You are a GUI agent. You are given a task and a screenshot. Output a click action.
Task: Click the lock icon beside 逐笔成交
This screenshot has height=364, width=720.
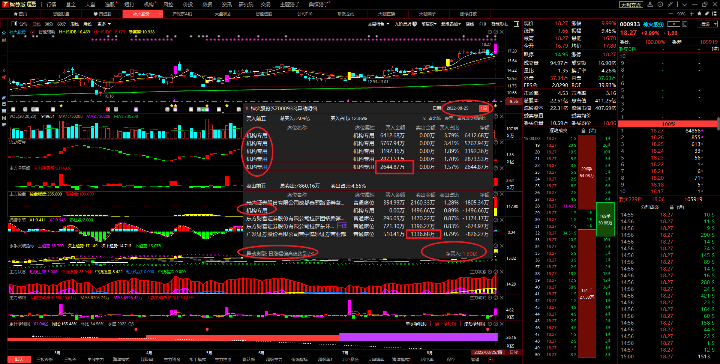583,131
